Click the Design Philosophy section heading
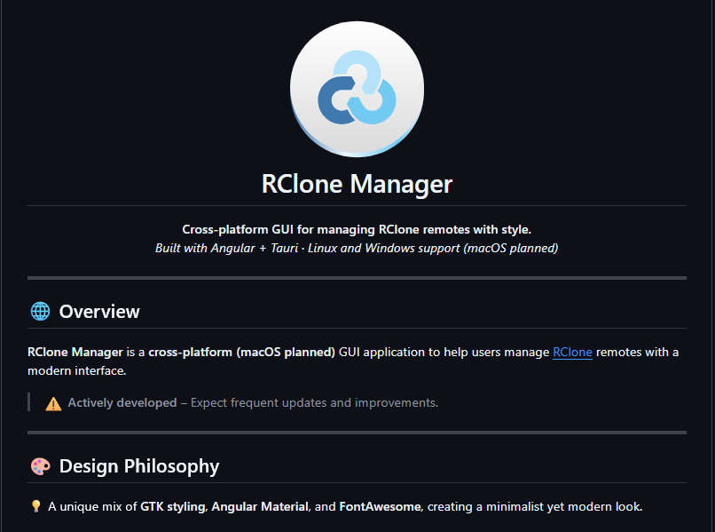 click(139, 466)
